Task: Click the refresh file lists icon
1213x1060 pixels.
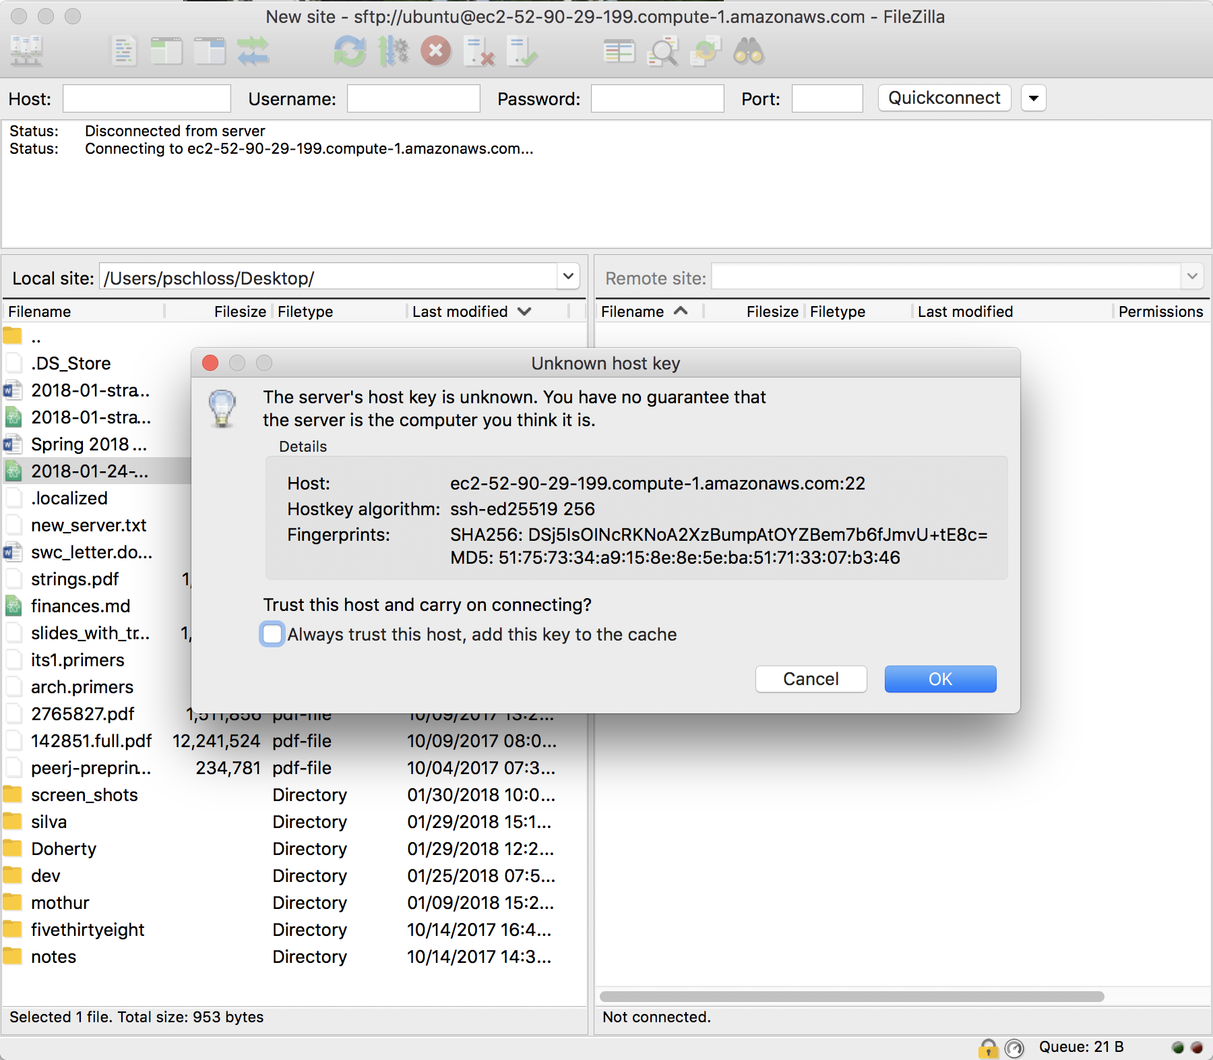Action: [x=350, y=51]
